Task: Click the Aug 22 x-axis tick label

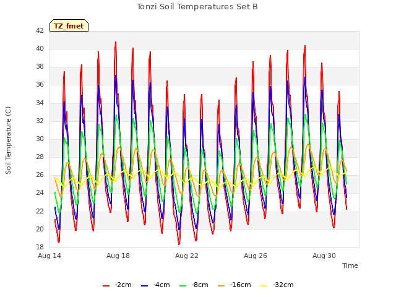Action: click(187, 256)
